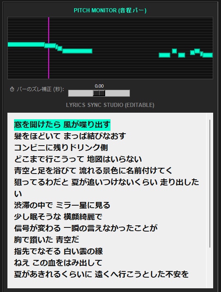This screenshot has width=221, height=292.
Task: Click the LYRICS SYNC STUDIO (EDITABLE) heading
Action: pos(110,105)
